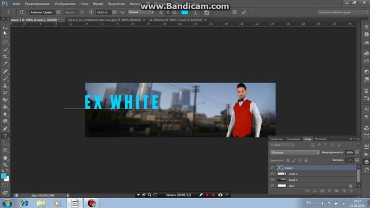Image resolution: width=370 pixels, height=208 pixels.
Task: Click the warp text icon
Action: 195,12
